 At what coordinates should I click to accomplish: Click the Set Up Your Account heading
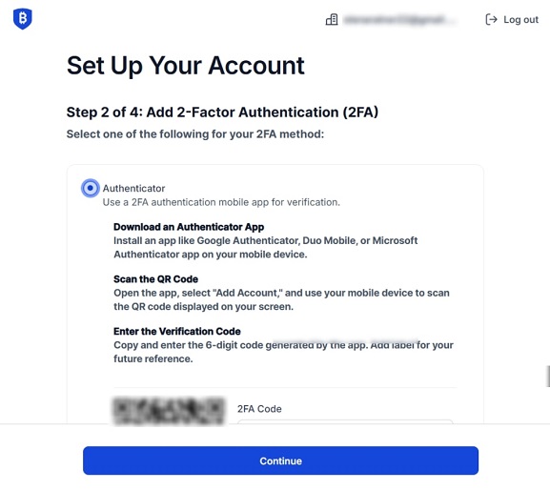pos(186,66)
